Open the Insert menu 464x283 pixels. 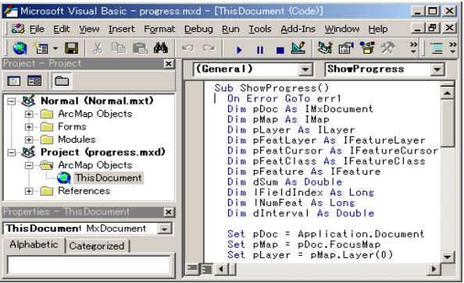pos(122,29)
